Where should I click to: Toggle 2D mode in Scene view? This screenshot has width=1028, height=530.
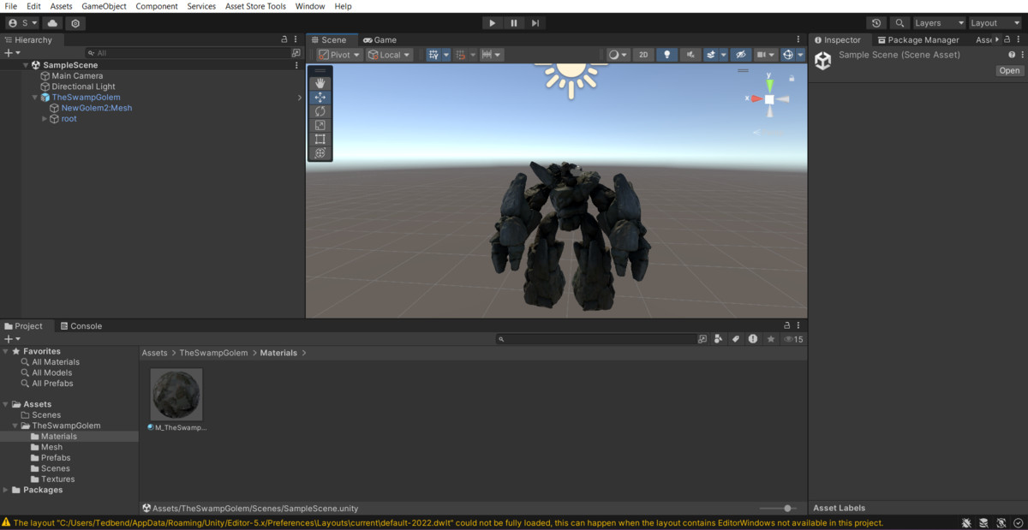643,55
